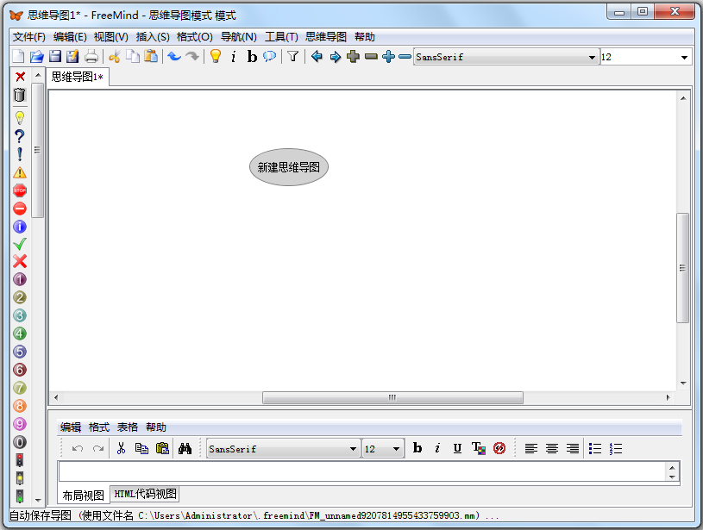Add the exclamation mark icon to the node
Viewport: 703px width, 530px height.
(x=20, y=154)
